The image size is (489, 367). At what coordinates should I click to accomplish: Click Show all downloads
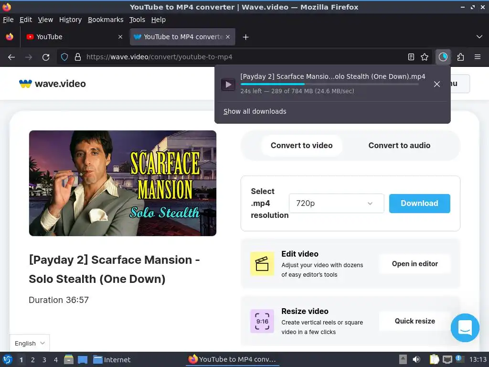pyautogui.click(x=255, y=111)
